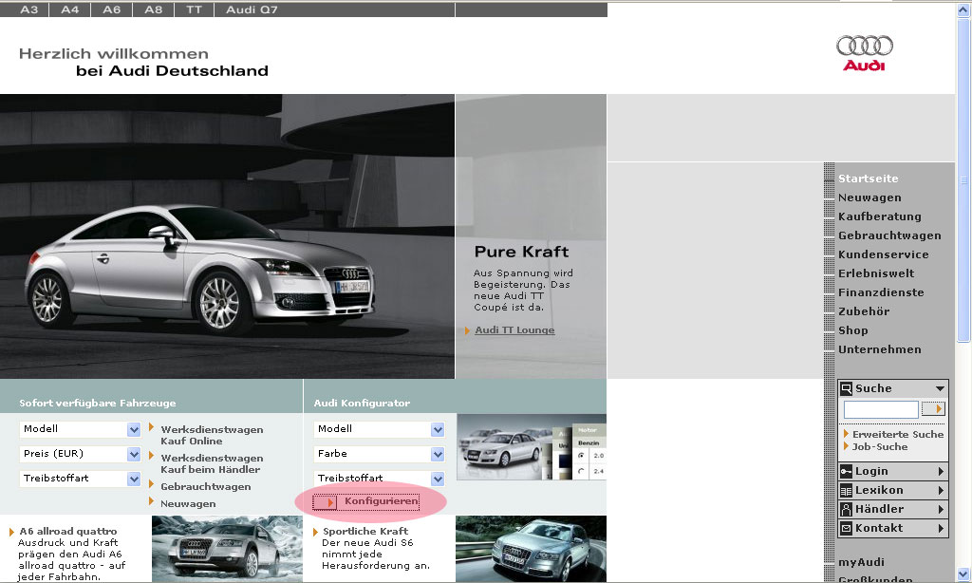Open Neuwagen in side navigation

(869, 197)
